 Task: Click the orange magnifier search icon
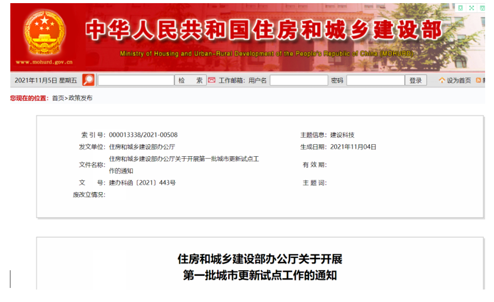click(x=88, y=80)
